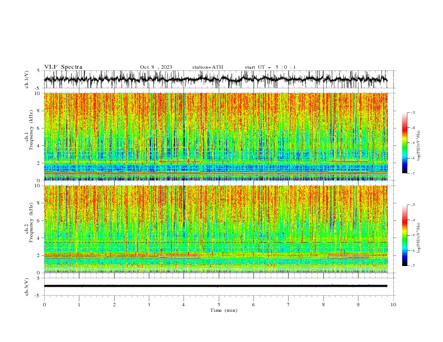This screenshot has height=342, width=443.
Task: Click the ch.2 PSD color scale bar
Action: (x=404, y=235)
